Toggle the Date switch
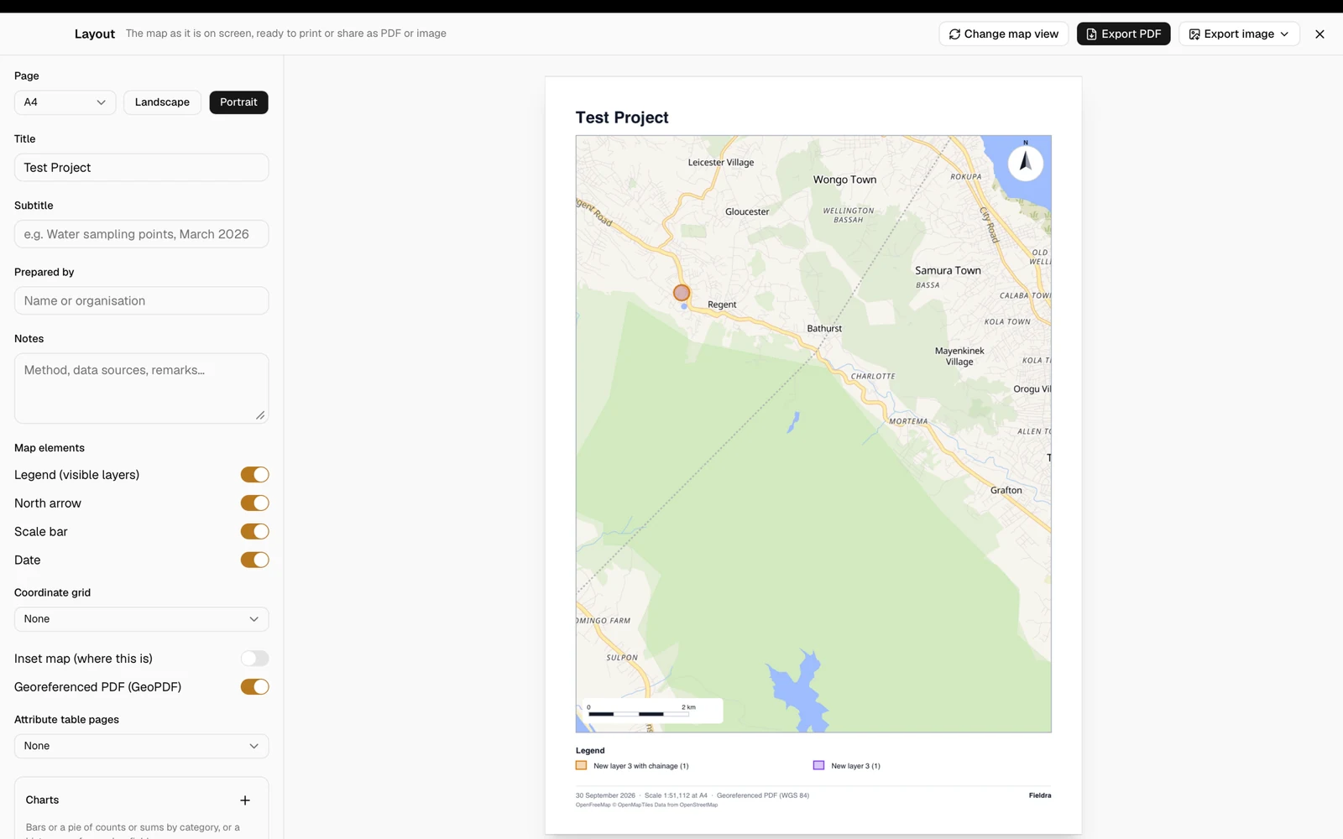 [x=254, y=560]
